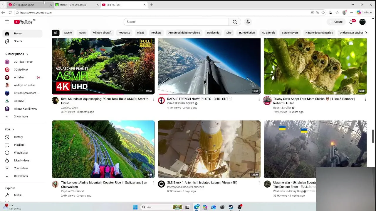Select the Rockets filter chip
376x211 pixels.
pyautogui.click(x=156, y=33)
